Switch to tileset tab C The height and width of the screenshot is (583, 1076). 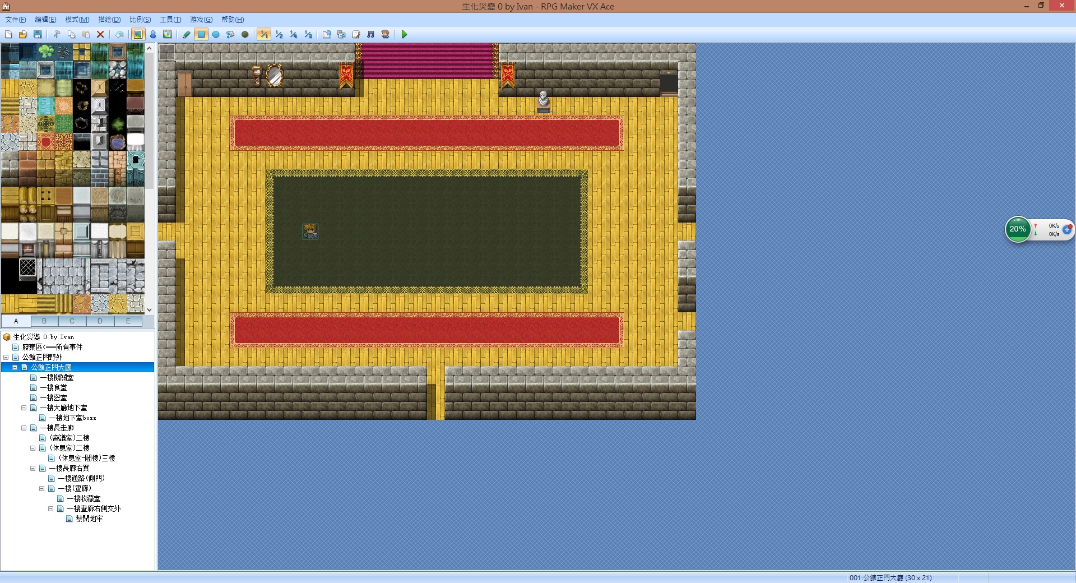tap(72, 321)
